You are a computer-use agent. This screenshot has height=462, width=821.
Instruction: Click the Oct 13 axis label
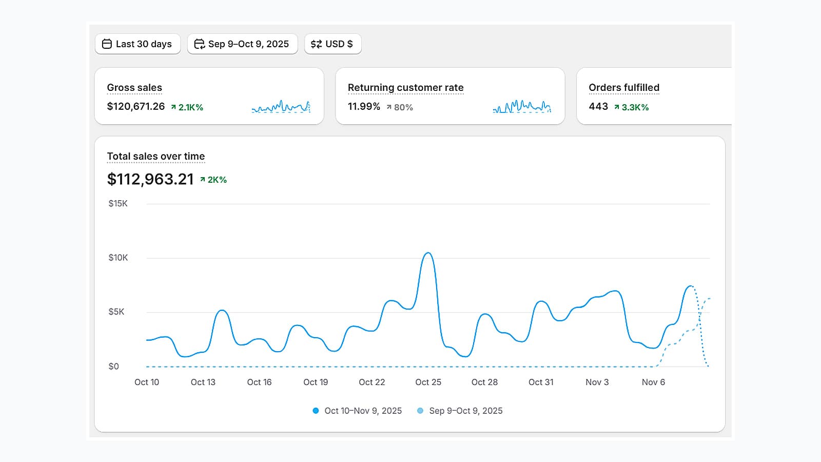(203, 382)
